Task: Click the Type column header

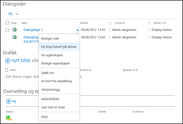Action: pyautogui.click(x=14, y=23)
